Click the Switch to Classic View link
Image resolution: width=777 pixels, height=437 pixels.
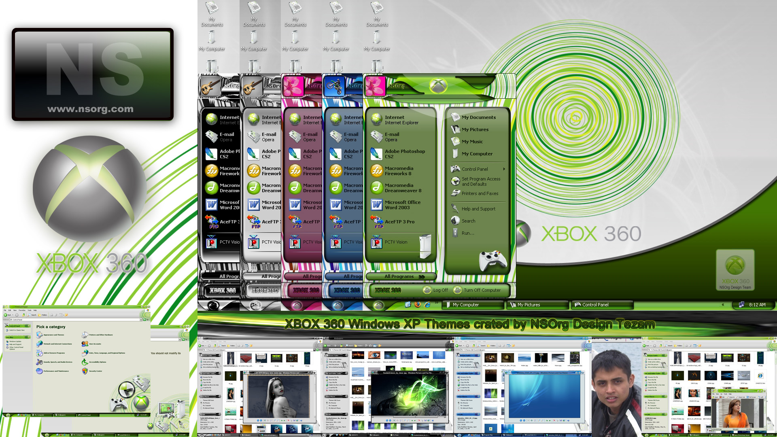[x=16, y=331]
